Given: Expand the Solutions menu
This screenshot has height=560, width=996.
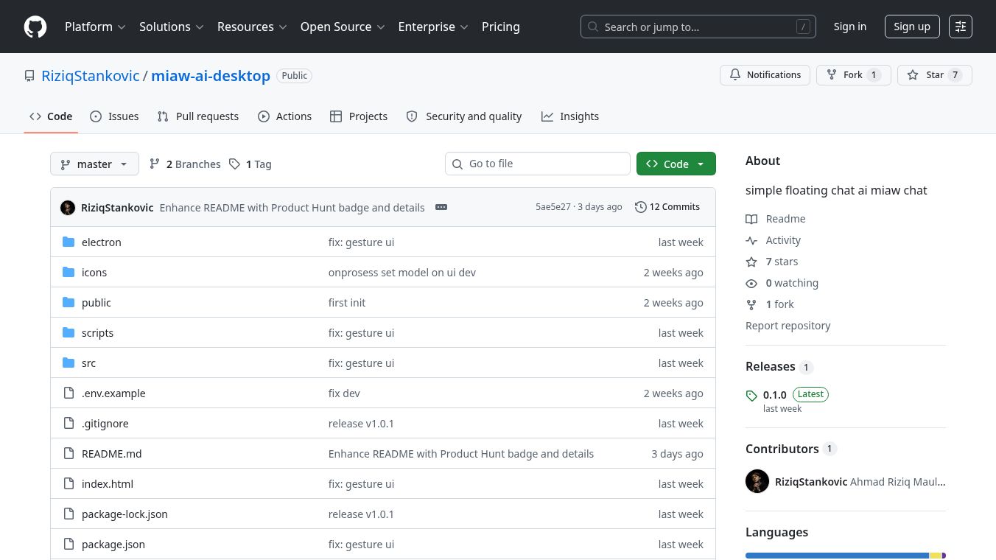Looking at the screenshot, I should tap(171, 27).
